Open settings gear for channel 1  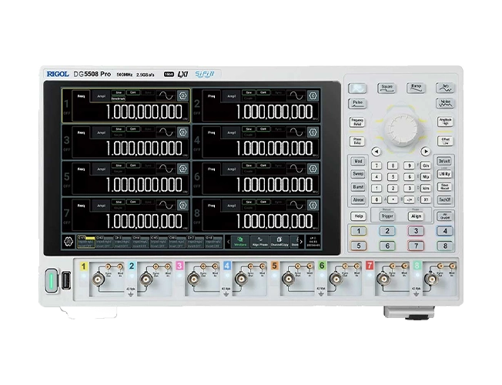coord(182,95)
